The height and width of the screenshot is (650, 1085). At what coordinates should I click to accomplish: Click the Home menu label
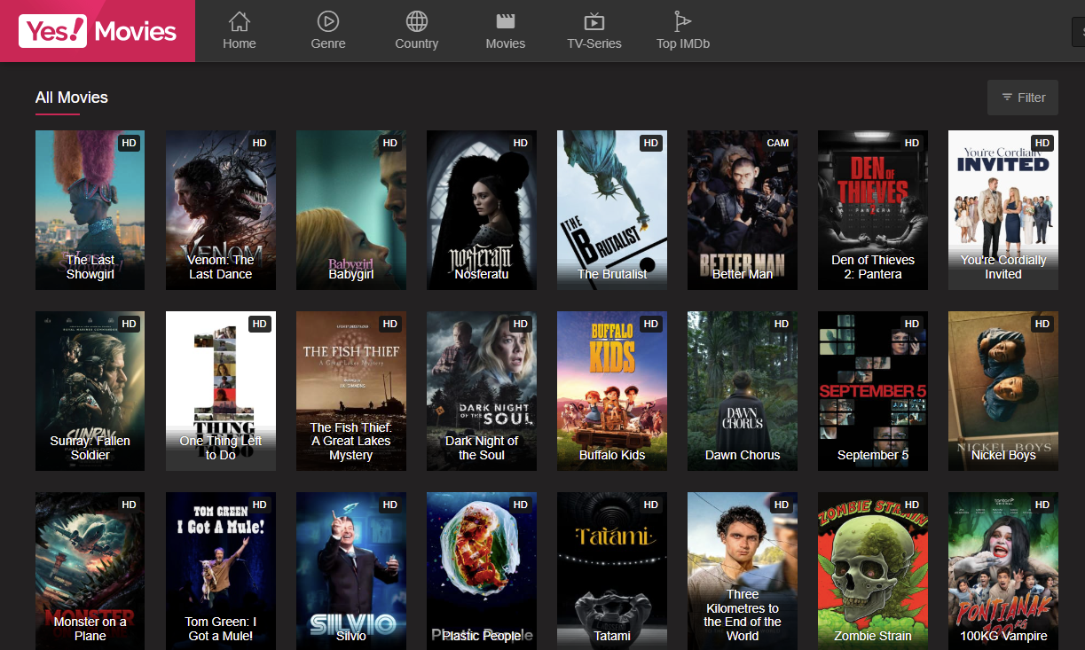pyautogui.click(x=240, y=43)
